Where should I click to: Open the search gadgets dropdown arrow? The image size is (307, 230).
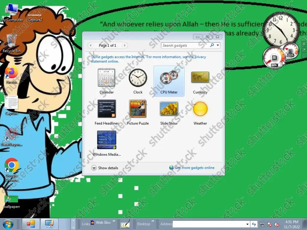(218, 45)
